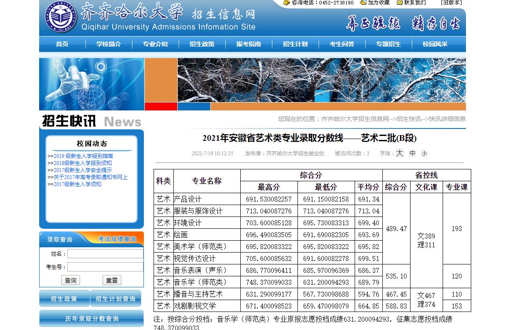This screenshot has height=330, width=506.
Task: Switch to the 考试成绩查询 tab
Action: pos(117,239)
